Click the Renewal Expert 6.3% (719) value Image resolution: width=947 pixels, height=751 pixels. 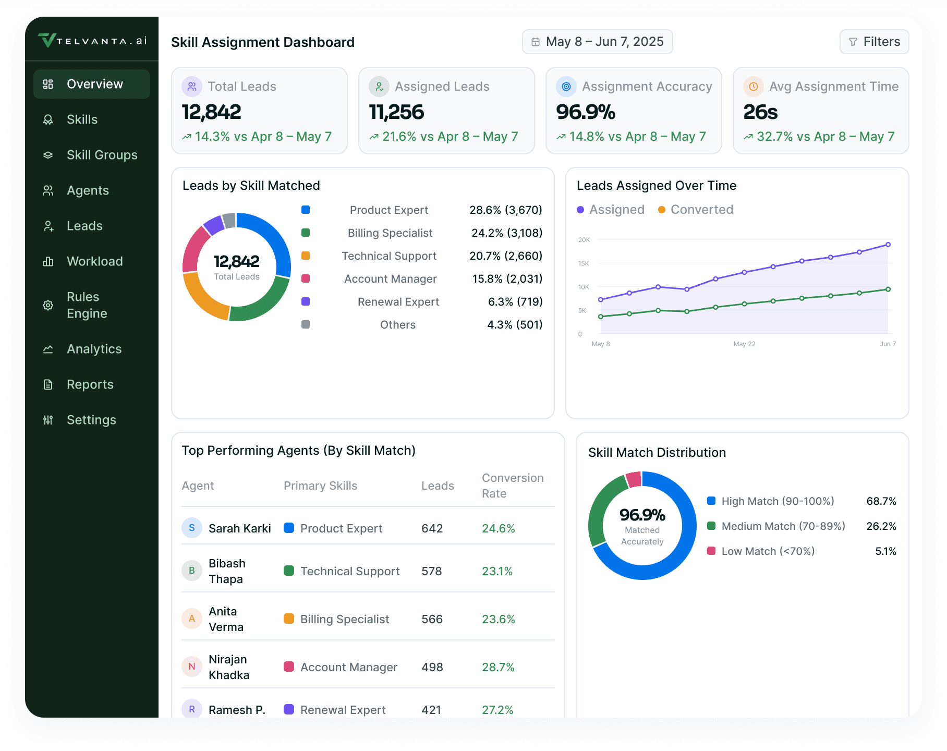515,301
